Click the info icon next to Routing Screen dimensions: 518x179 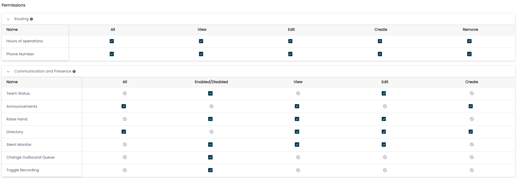pos(31,19)
